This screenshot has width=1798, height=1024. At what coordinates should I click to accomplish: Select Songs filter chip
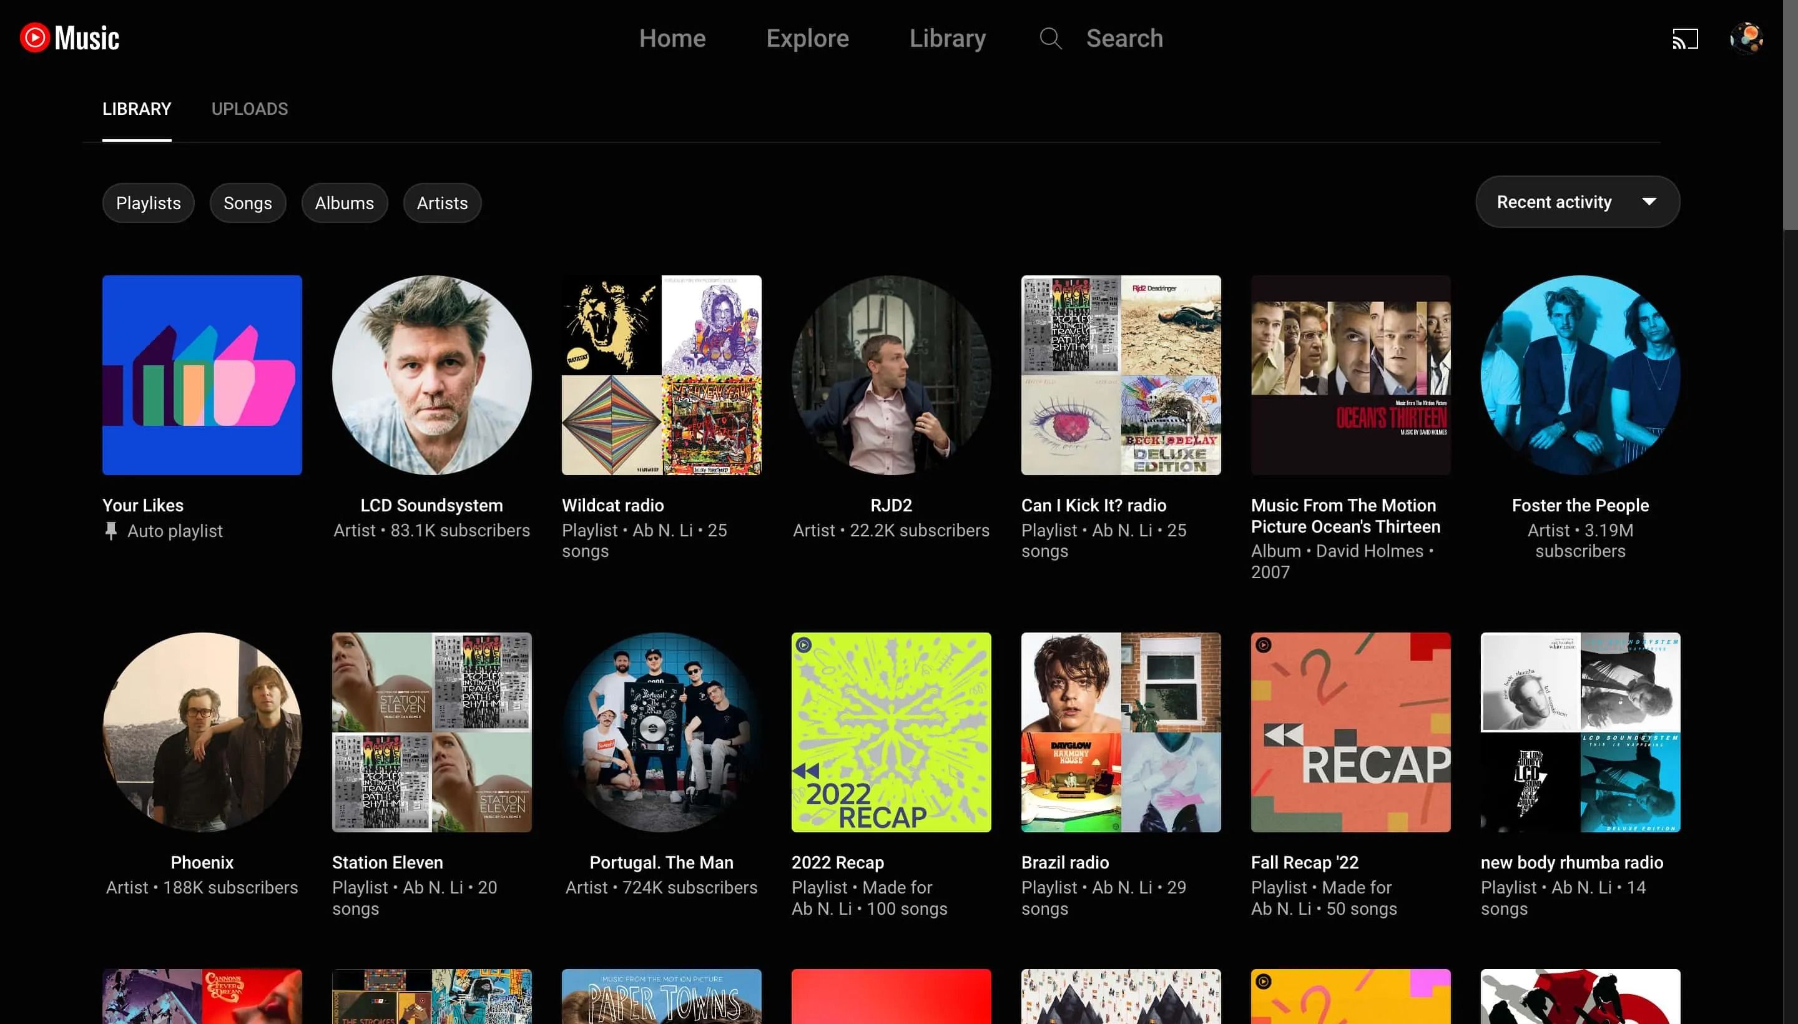[x=247, y=202]
